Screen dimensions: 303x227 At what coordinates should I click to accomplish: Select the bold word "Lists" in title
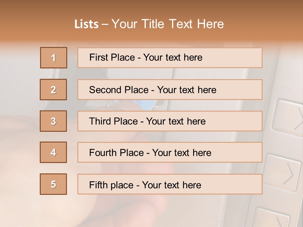click(x=86, y=24)
